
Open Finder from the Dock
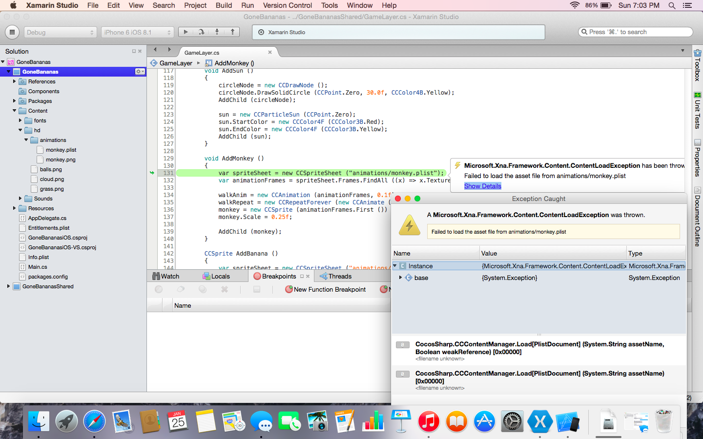coord(38,421)
